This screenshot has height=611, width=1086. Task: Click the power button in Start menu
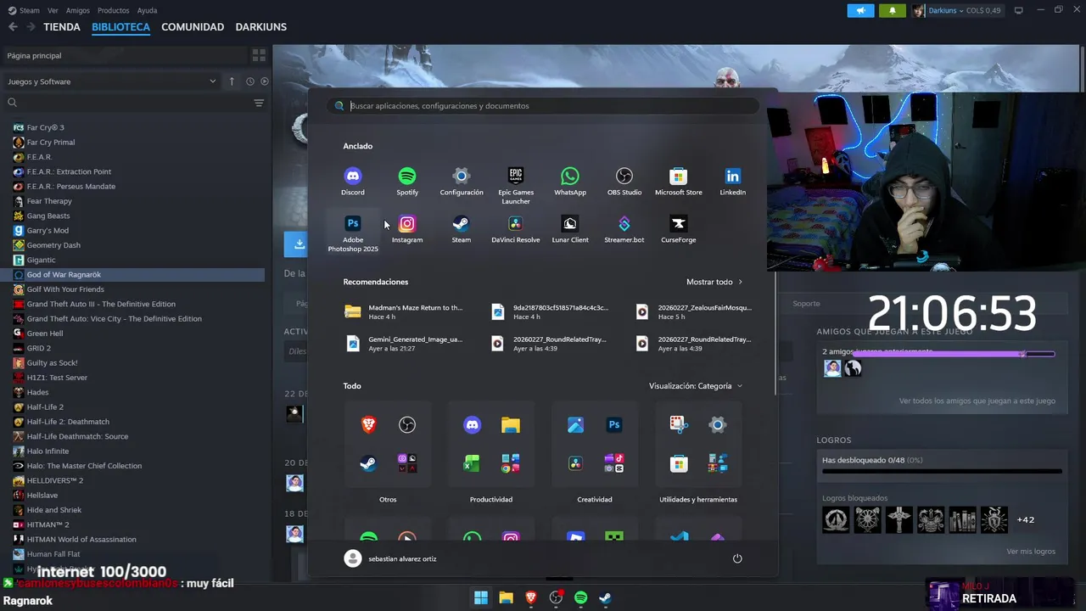pos(737,558)
